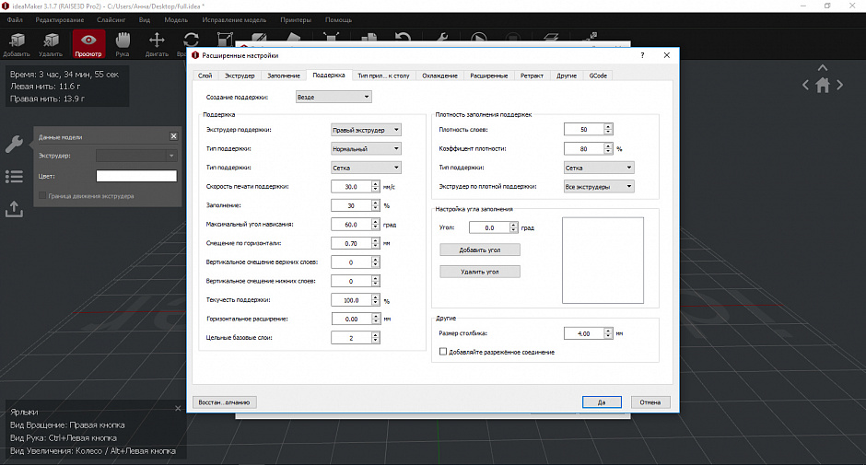866x465 pixels.
Task: Open the Слайсинг menu
Action: [111, 20]
